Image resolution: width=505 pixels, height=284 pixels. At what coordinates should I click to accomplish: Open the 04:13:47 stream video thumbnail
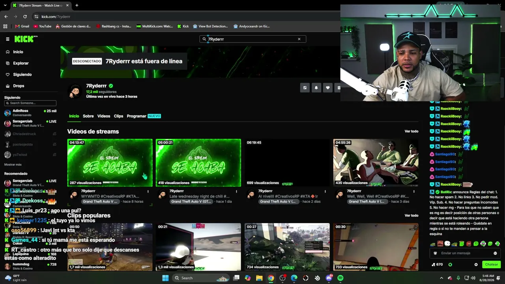pos(110,163)
